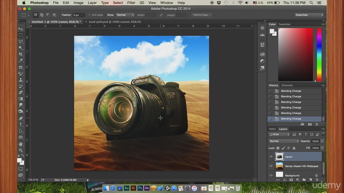The height and width of the screenshot is (193, 344).
Task: Click the Refine Edge button
Action: [202, 15]
